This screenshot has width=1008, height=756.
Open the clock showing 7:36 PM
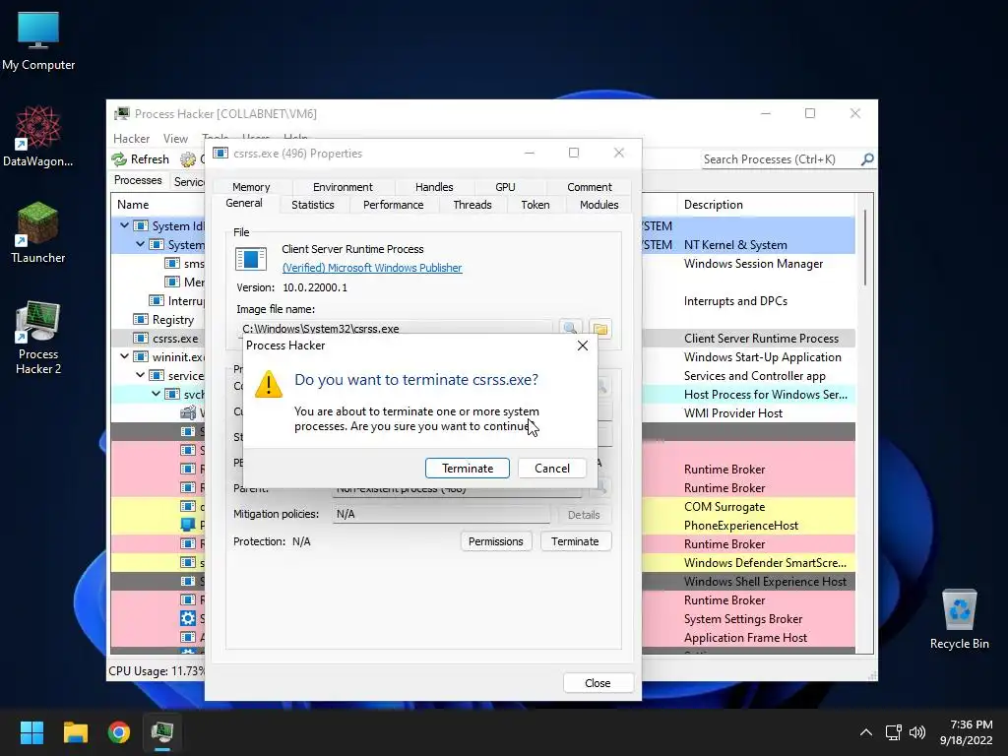click(x=967, y=732)
